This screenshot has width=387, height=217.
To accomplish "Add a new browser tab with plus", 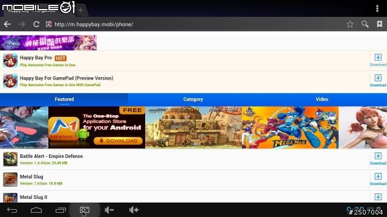I will (80, 10).
